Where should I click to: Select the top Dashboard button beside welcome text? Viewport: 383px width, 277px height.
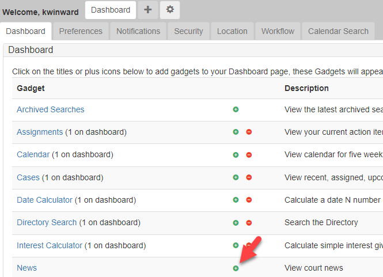pyautogui.click(x=111, y=10)
